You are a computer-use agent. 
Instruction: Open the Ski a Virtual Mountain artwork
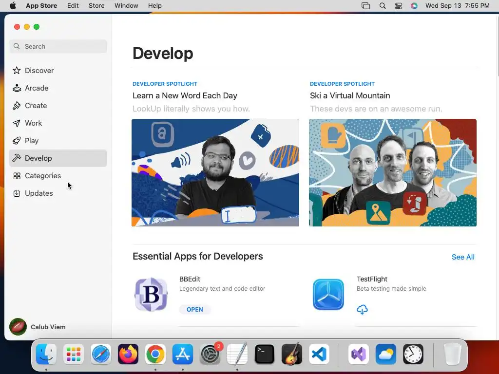(393, 173)
